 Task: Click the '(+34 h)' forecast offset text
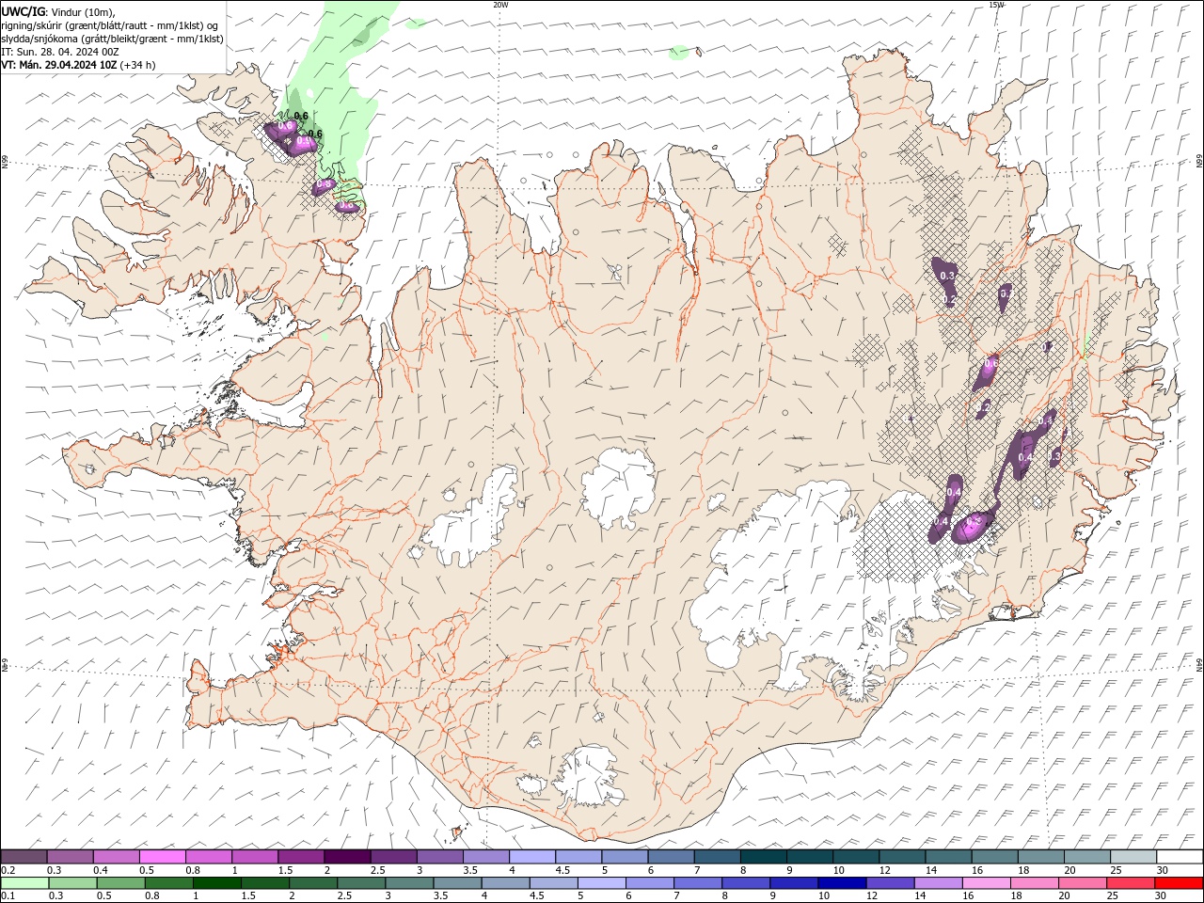(x=138, y=65)
